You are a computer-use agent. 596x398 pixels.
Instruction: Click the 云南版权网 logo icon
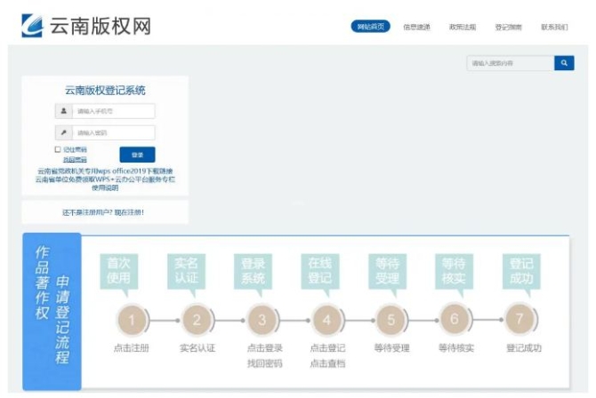click(x=35, y=26)
